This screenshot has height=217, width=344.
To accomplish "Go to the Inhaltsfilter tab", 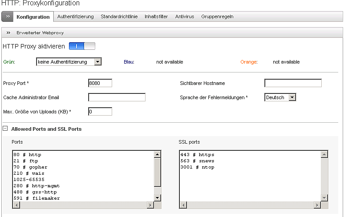I will [156, 17].
